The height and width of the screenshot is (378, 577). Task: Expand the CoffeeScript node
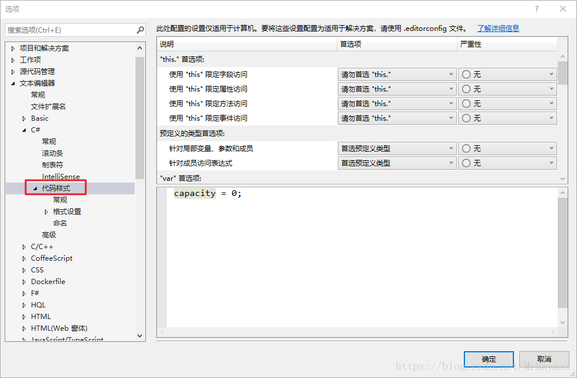coord(25,259)
